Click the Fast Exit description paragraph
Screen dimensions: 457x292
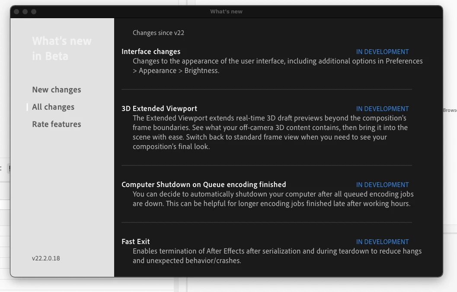[277, 256]
